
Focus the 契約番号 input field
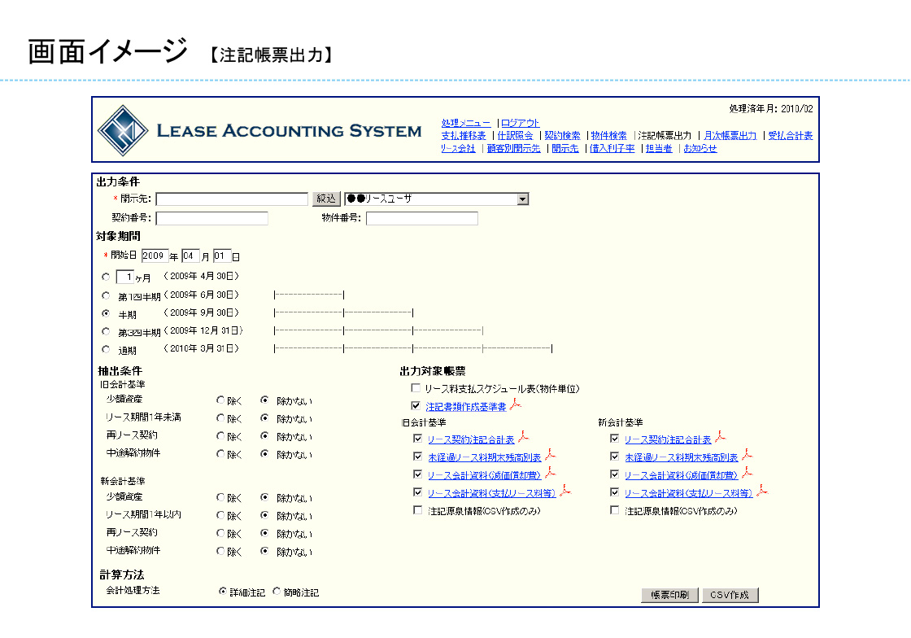(212, 218)
